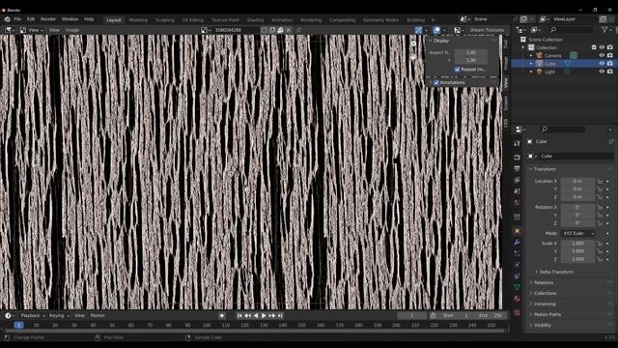Switch to the UV Editing workspace tab
Image resolution: width=618 pixels, height=348 pixels.
tap(193, 19)
